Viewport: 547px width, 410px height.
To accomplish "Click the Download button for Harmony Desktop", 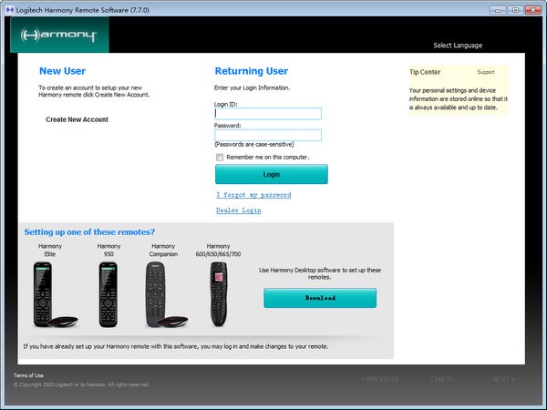I will coord(320,298).
